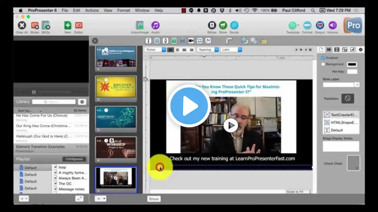Open the add playlist plus dropdown
The height and width of the screenshot is (212, 378).
(24, 199)
